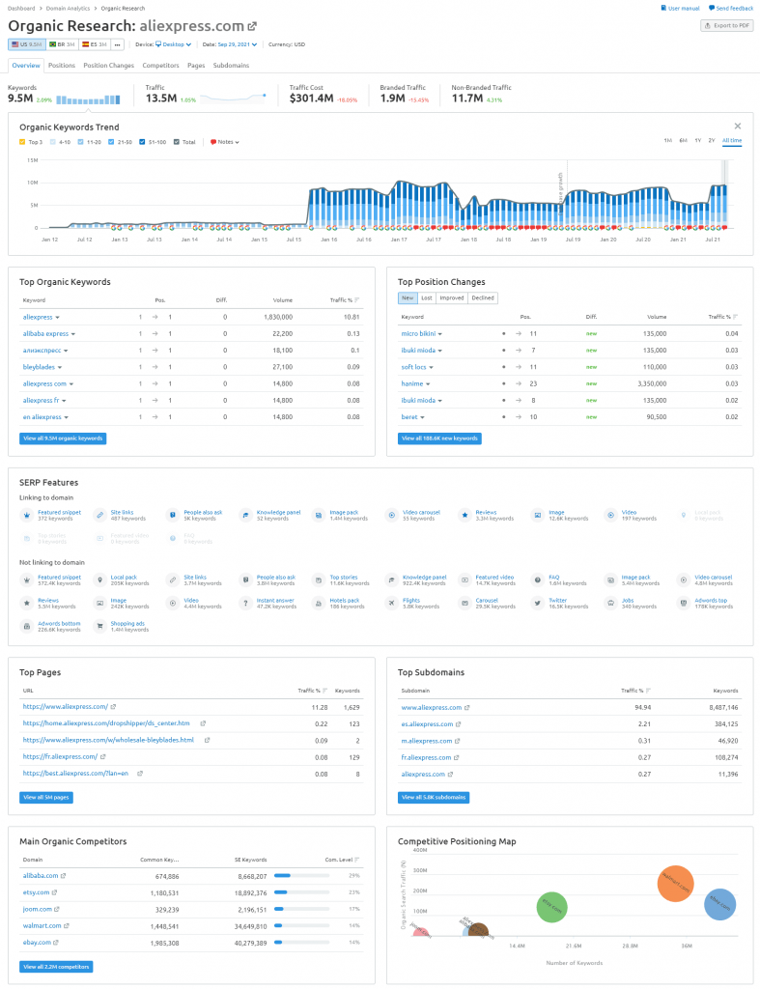Switch to the Position Changes tab
The width and height of the screenshot is (760, 989).
pyautogui.click(x=108, y=65)
